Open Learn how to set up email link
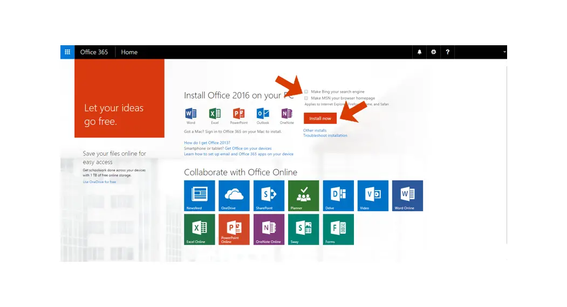Screen dimensions: 567x307 coord(238,154)
